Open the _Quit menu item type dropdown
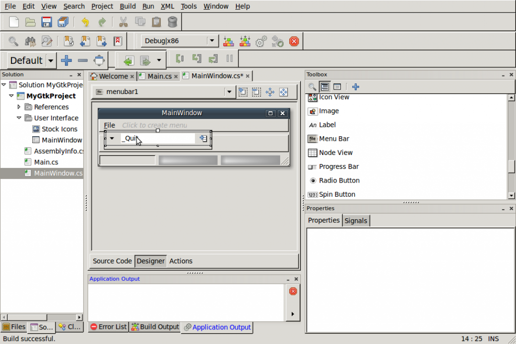 point(112,138)
